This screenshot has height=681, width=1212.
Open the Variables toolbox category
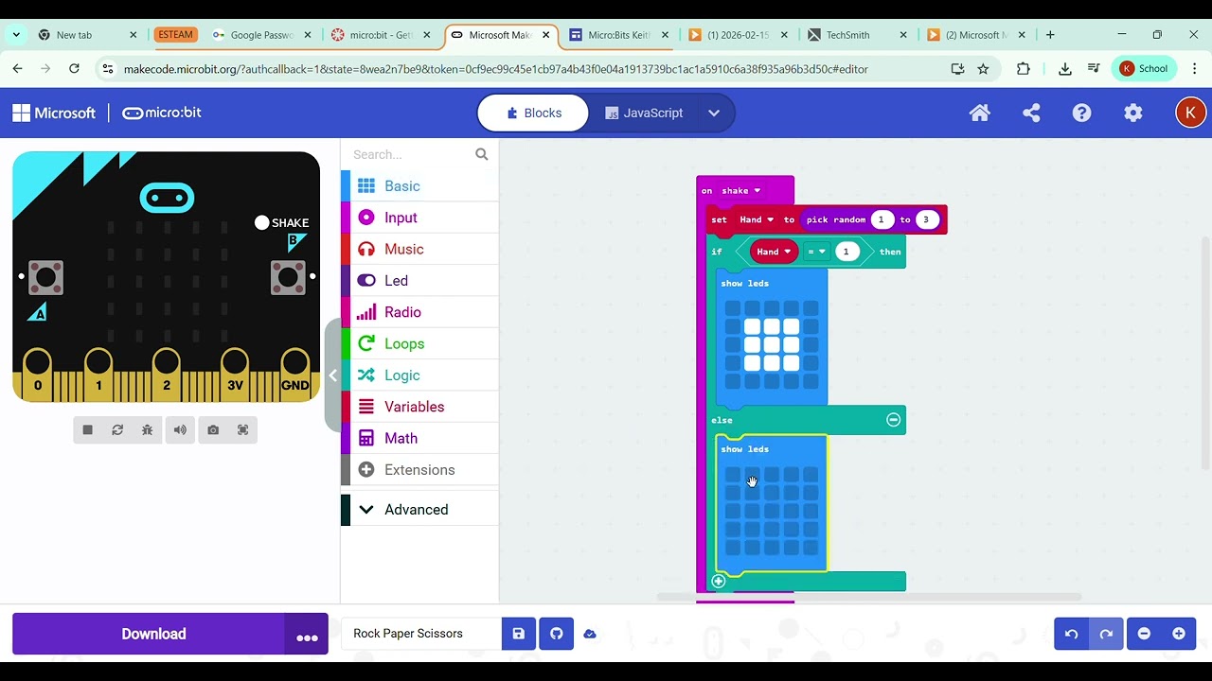[x=419, y=407]
